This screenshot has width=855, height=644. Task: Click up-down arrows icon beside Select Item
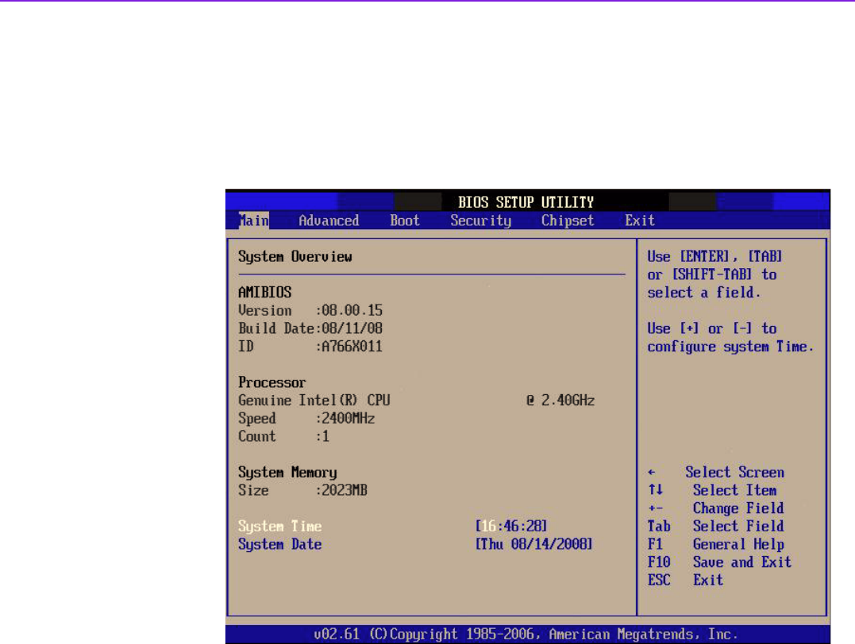pos(655,490)
